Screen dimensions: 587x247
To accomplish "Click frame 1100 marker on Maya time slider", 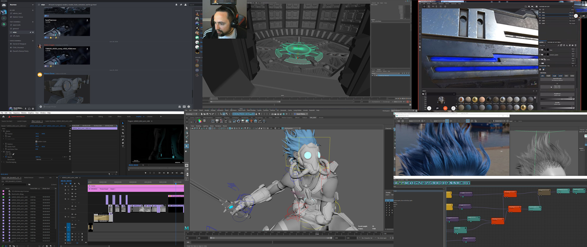I will coord(317,234).
